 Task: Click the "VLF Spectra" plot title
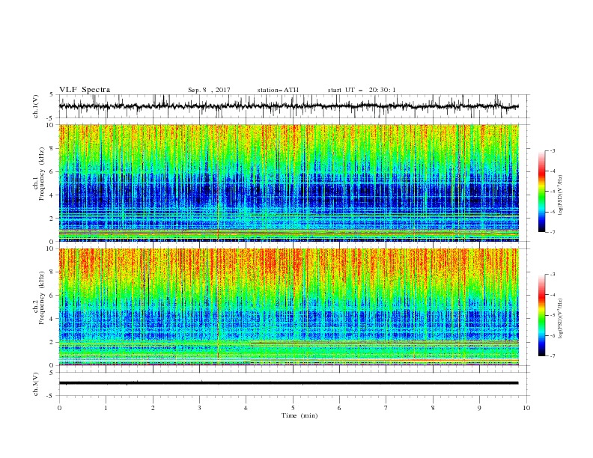(x=85, y=90)
